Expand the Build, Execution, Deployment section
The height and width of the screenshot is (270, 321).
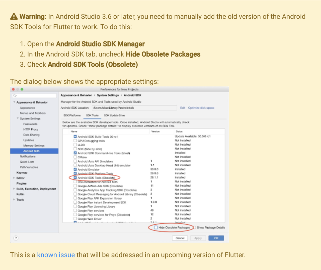click(14, 189)
